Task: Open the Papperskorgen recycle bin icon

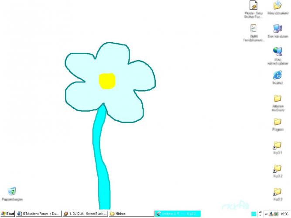Action: [x=12, y=191]
